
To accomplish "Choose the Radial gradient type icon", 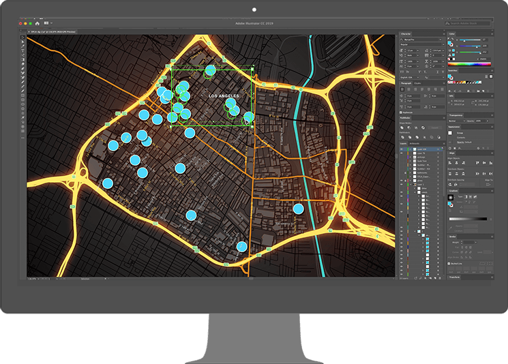I will tap(470, 197).
